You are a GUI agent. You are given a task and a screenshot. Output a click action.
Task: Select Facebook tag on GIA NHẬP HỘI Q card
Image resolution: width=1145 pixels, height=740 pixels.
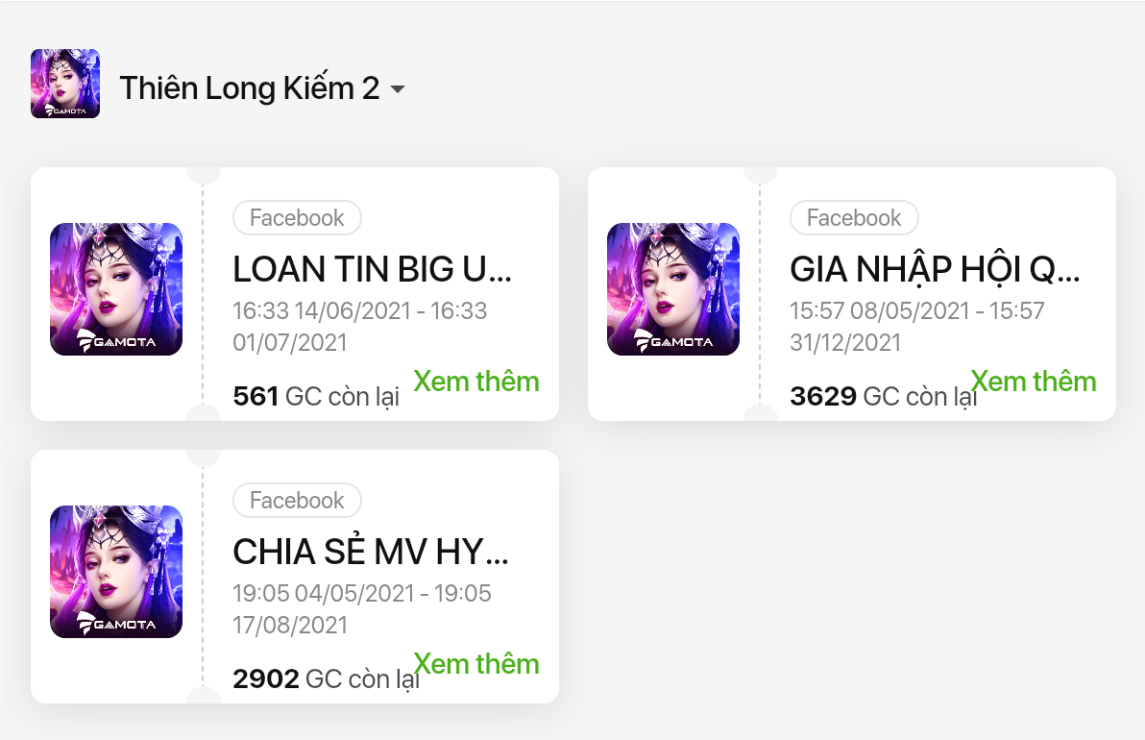pos(854,218)
